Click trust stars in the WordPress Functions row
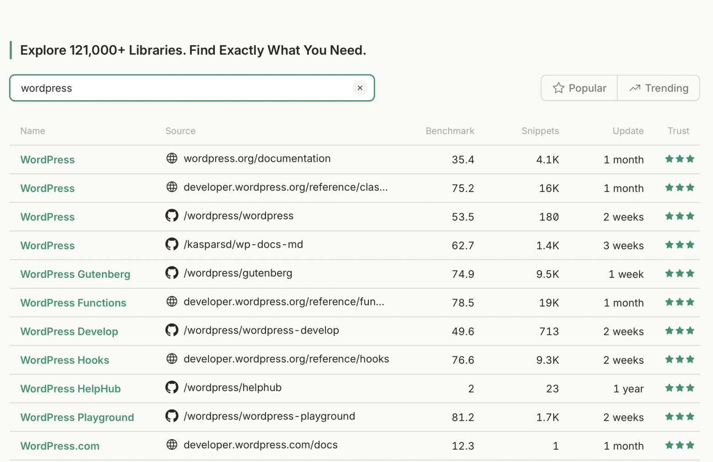Screen dimensions: 713x462 pyautogui.click(x=680, y=302)
